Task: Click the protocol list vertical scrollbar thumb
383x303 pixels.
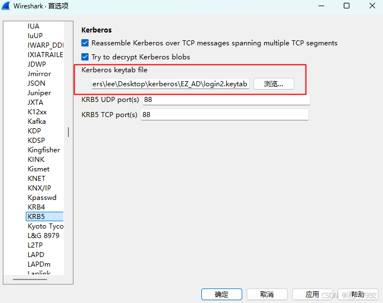Action: (x=68, y=132)
